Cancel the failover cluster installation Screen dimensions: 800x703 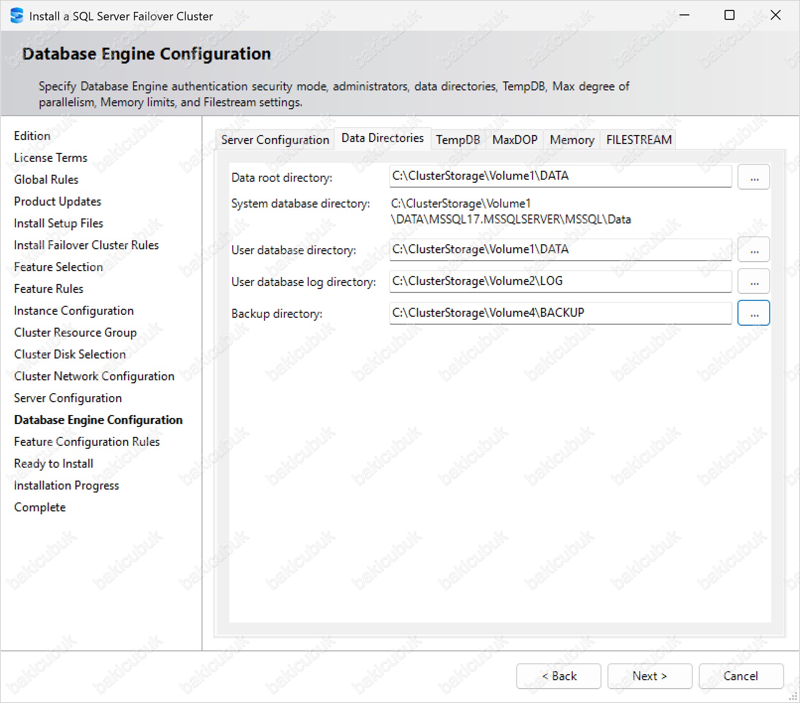pos(740,676)
